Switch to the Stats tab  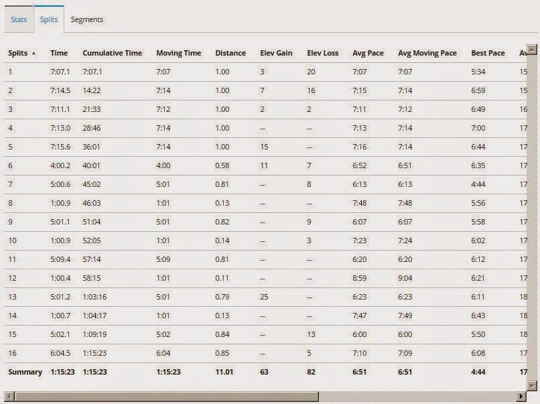pos(19,19)
